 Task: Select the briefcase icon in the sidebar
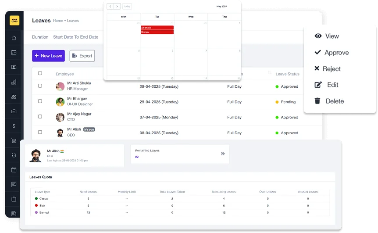tap(14, 111)
